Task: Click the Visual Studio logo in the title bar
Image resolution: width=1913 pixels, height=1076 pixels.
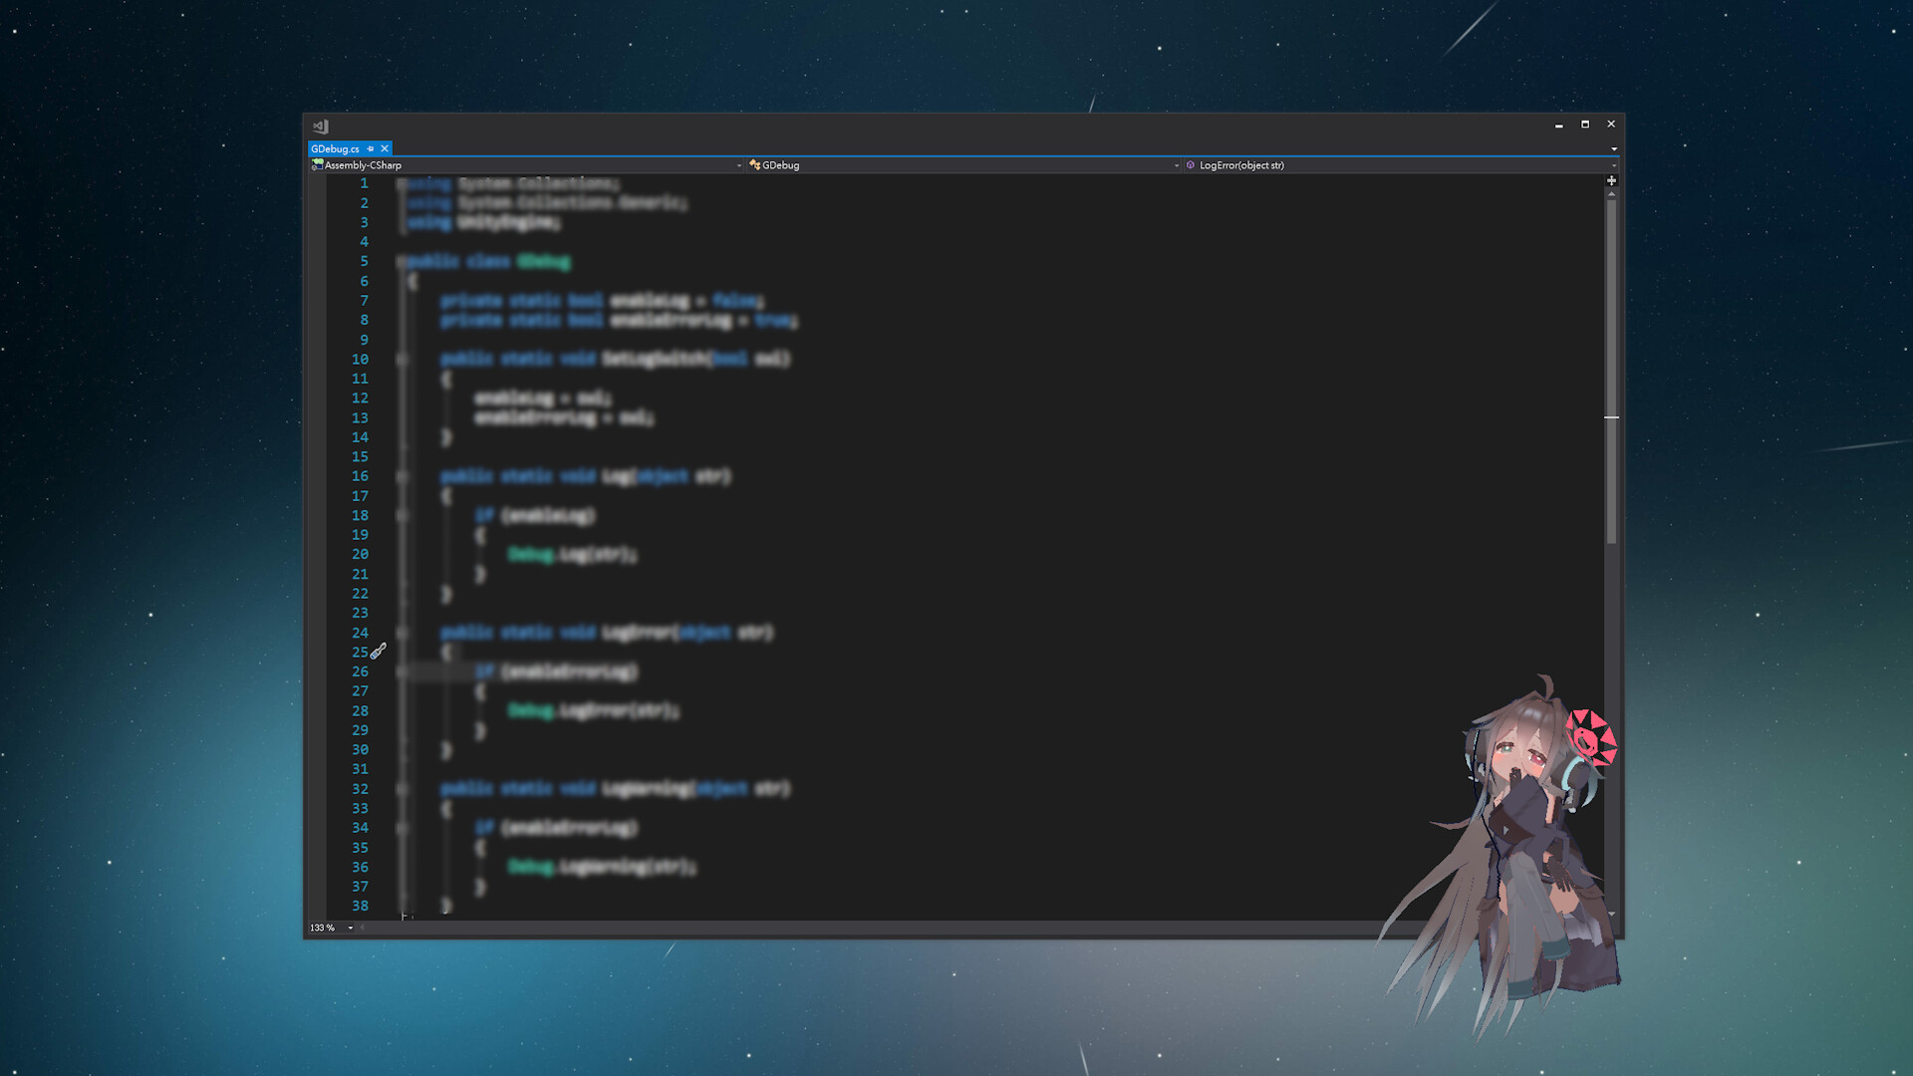Action: [321, 126]
